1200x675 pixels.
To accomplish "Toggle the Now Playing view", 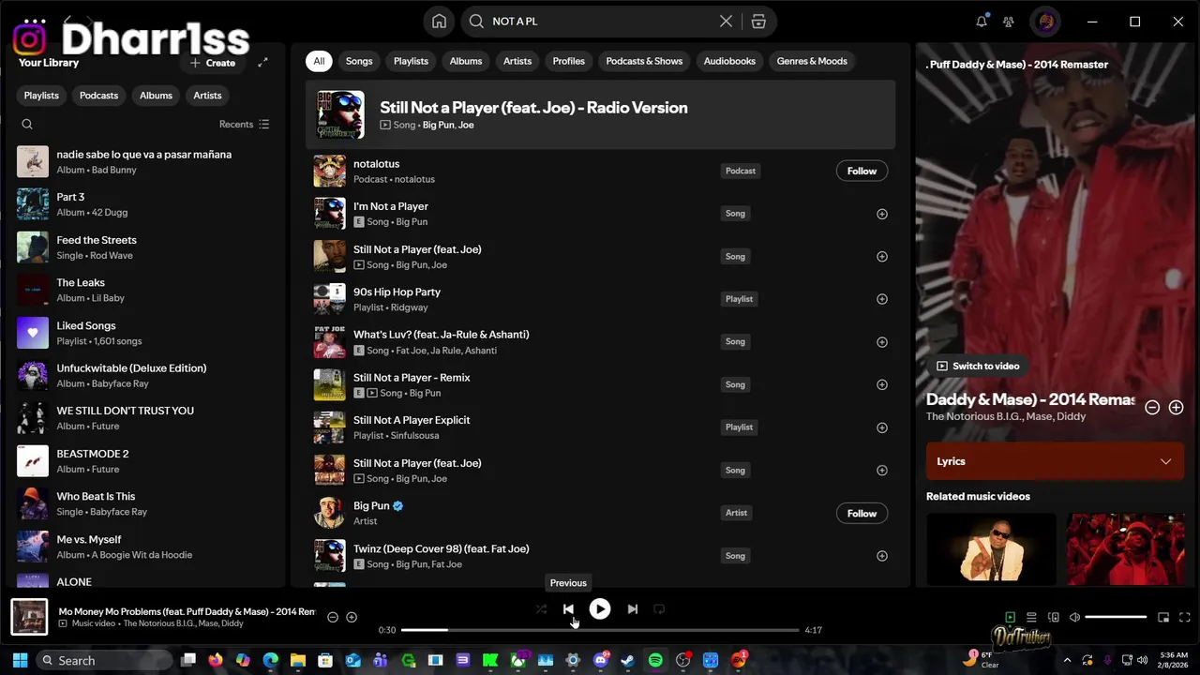I will tap(1010, 617).
